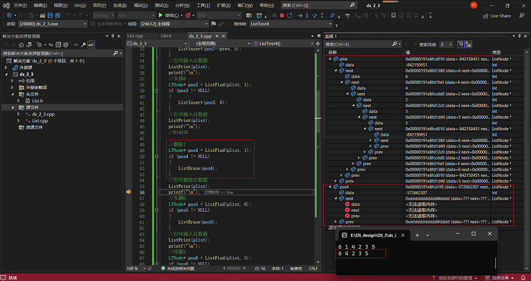Click the Navigate Backward icon
The image size is (531, 281).
point(9,16)
